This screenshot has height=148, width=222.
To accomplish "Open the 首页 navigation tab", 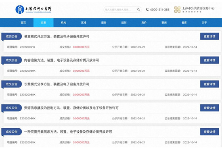I will [23, 23].
